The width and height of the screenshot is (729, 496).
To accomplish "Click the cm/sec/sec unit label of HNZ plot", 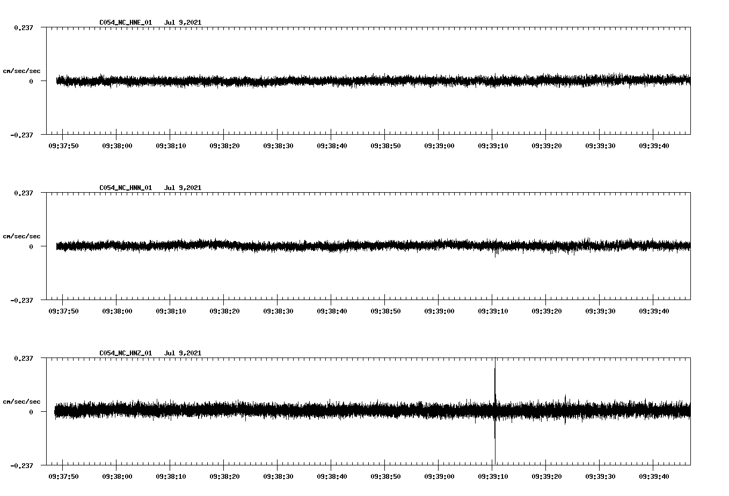I will [22, 400].
